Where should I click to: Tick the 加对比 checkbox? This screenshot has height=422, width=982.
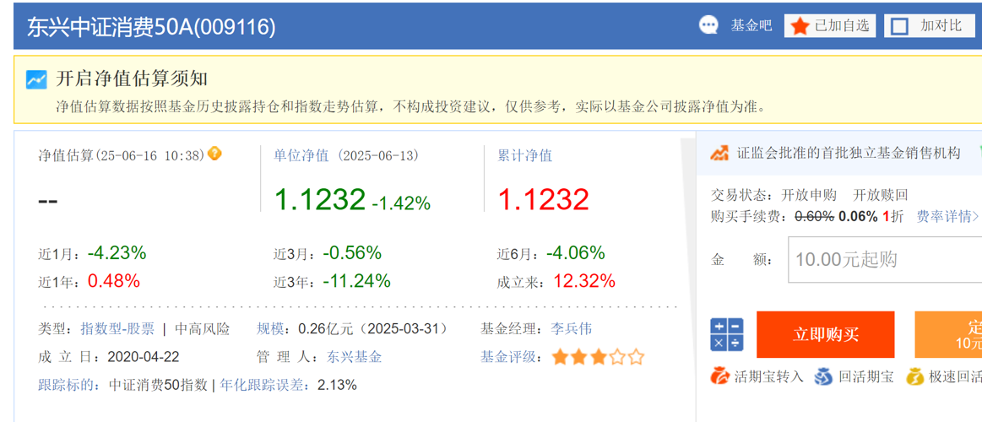tap(899, 26)
